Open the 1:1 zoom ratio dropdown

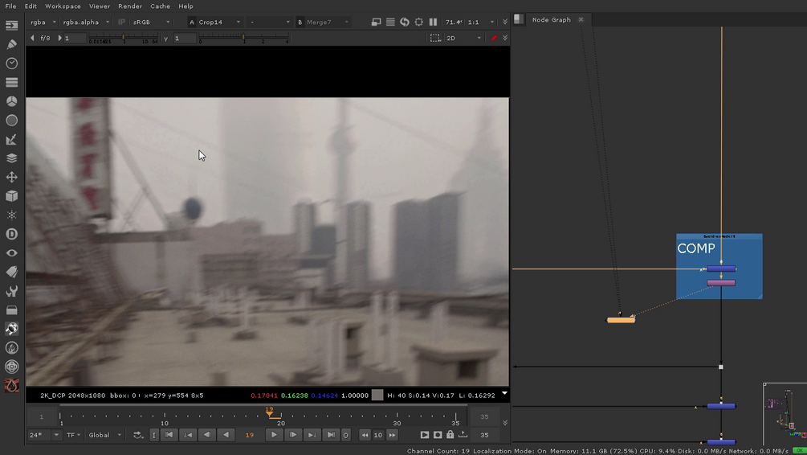pos(481,23)
